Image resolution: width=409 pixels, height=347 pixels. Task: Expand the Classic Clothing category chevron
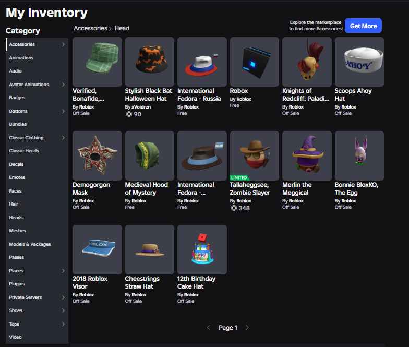pos(63,138)
